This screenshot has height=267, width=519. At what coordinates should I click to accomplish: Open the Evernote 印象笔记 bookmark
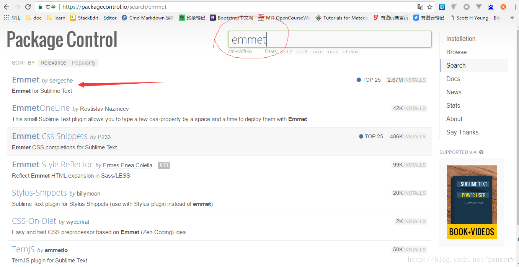click(192, 18)
